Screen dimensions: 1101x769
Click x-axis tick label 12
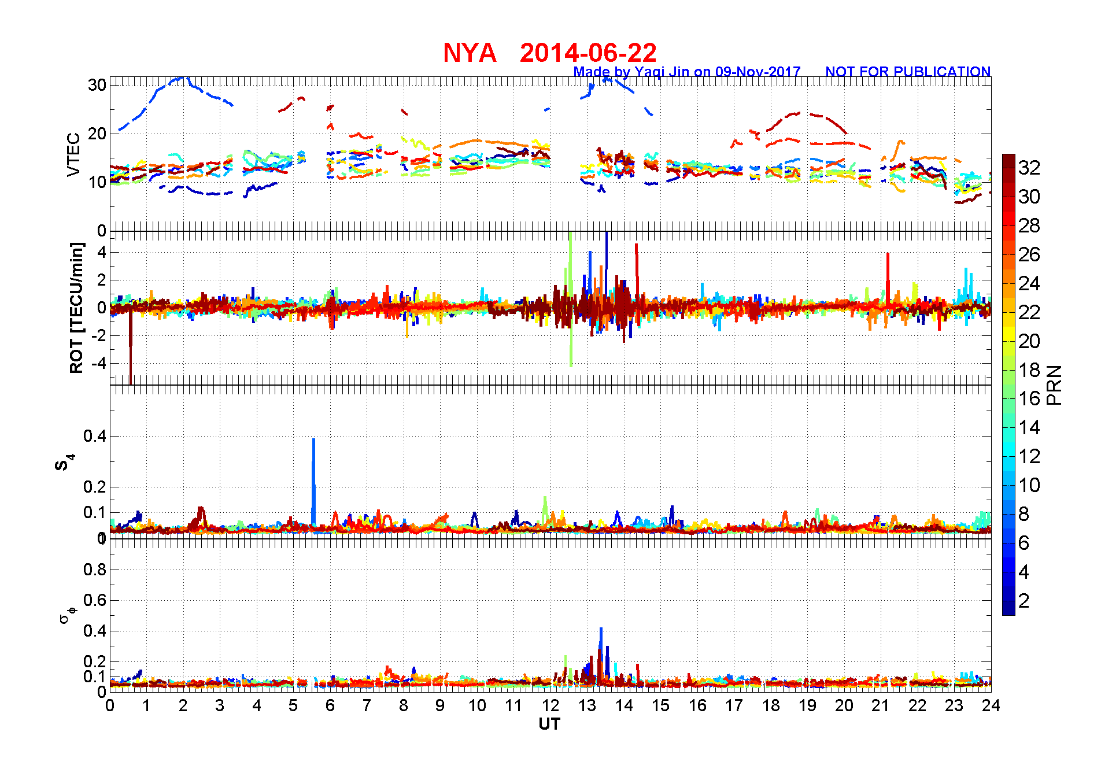550,705
